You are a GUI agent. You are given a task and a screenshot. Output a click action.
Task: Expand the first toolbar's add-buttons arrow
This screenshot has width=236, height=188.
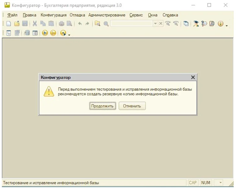click(227, 26)
